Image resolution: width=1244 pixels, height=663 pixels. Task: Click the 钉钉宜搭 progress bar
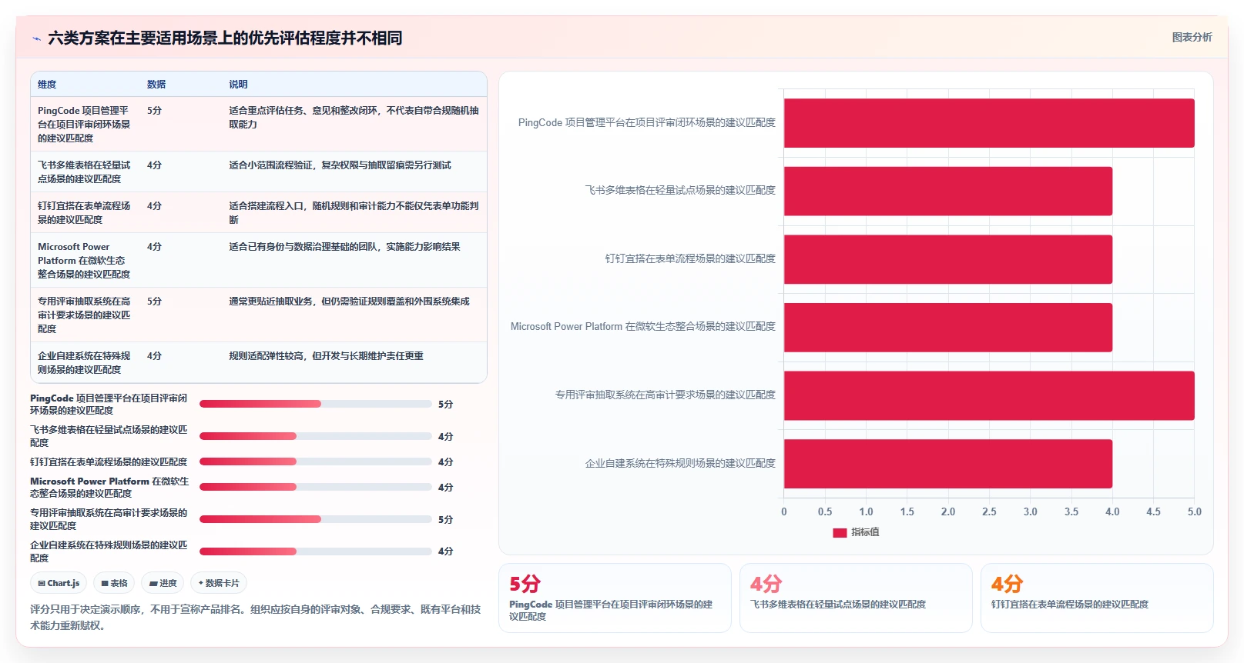pyautogui.click(x=316, y=461)
